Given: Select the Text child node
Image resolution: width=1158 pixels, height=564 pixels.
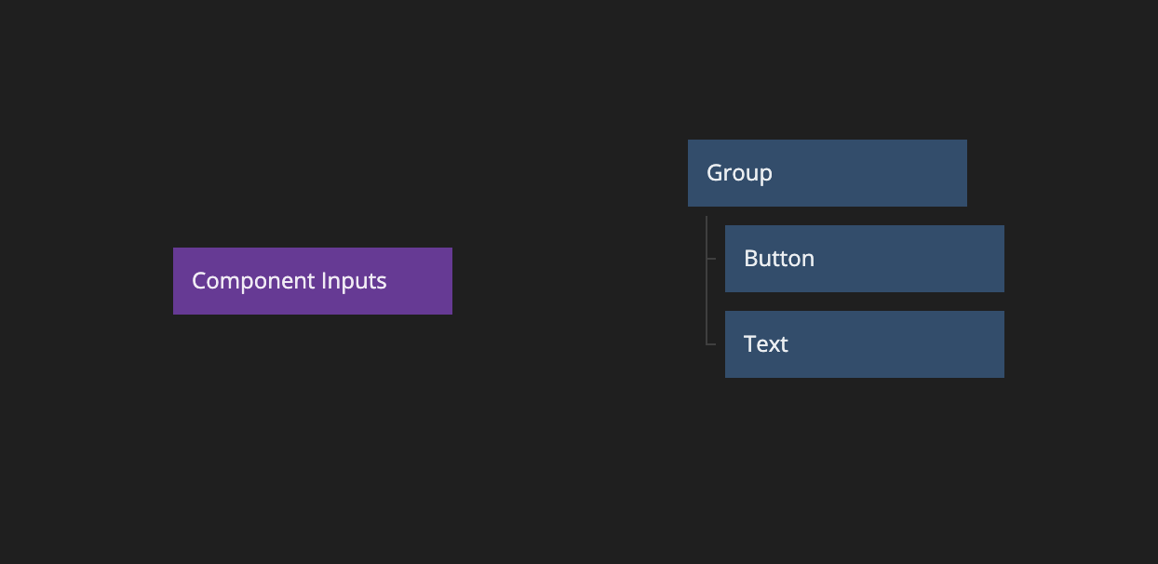Looking at the screenshot, I should (864, 344).
